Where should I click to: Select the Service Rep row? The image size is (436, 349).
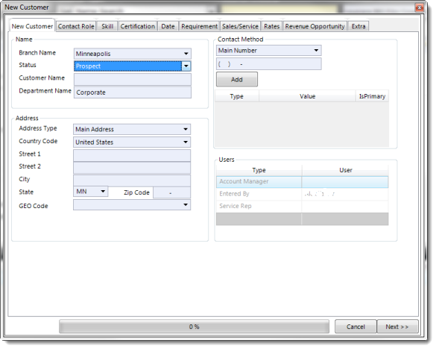[303, 207]
